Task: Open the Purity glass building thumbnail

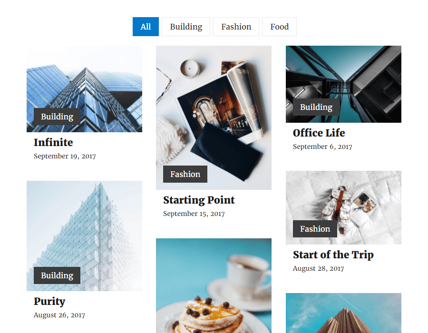Action: [x=84, y=236]
